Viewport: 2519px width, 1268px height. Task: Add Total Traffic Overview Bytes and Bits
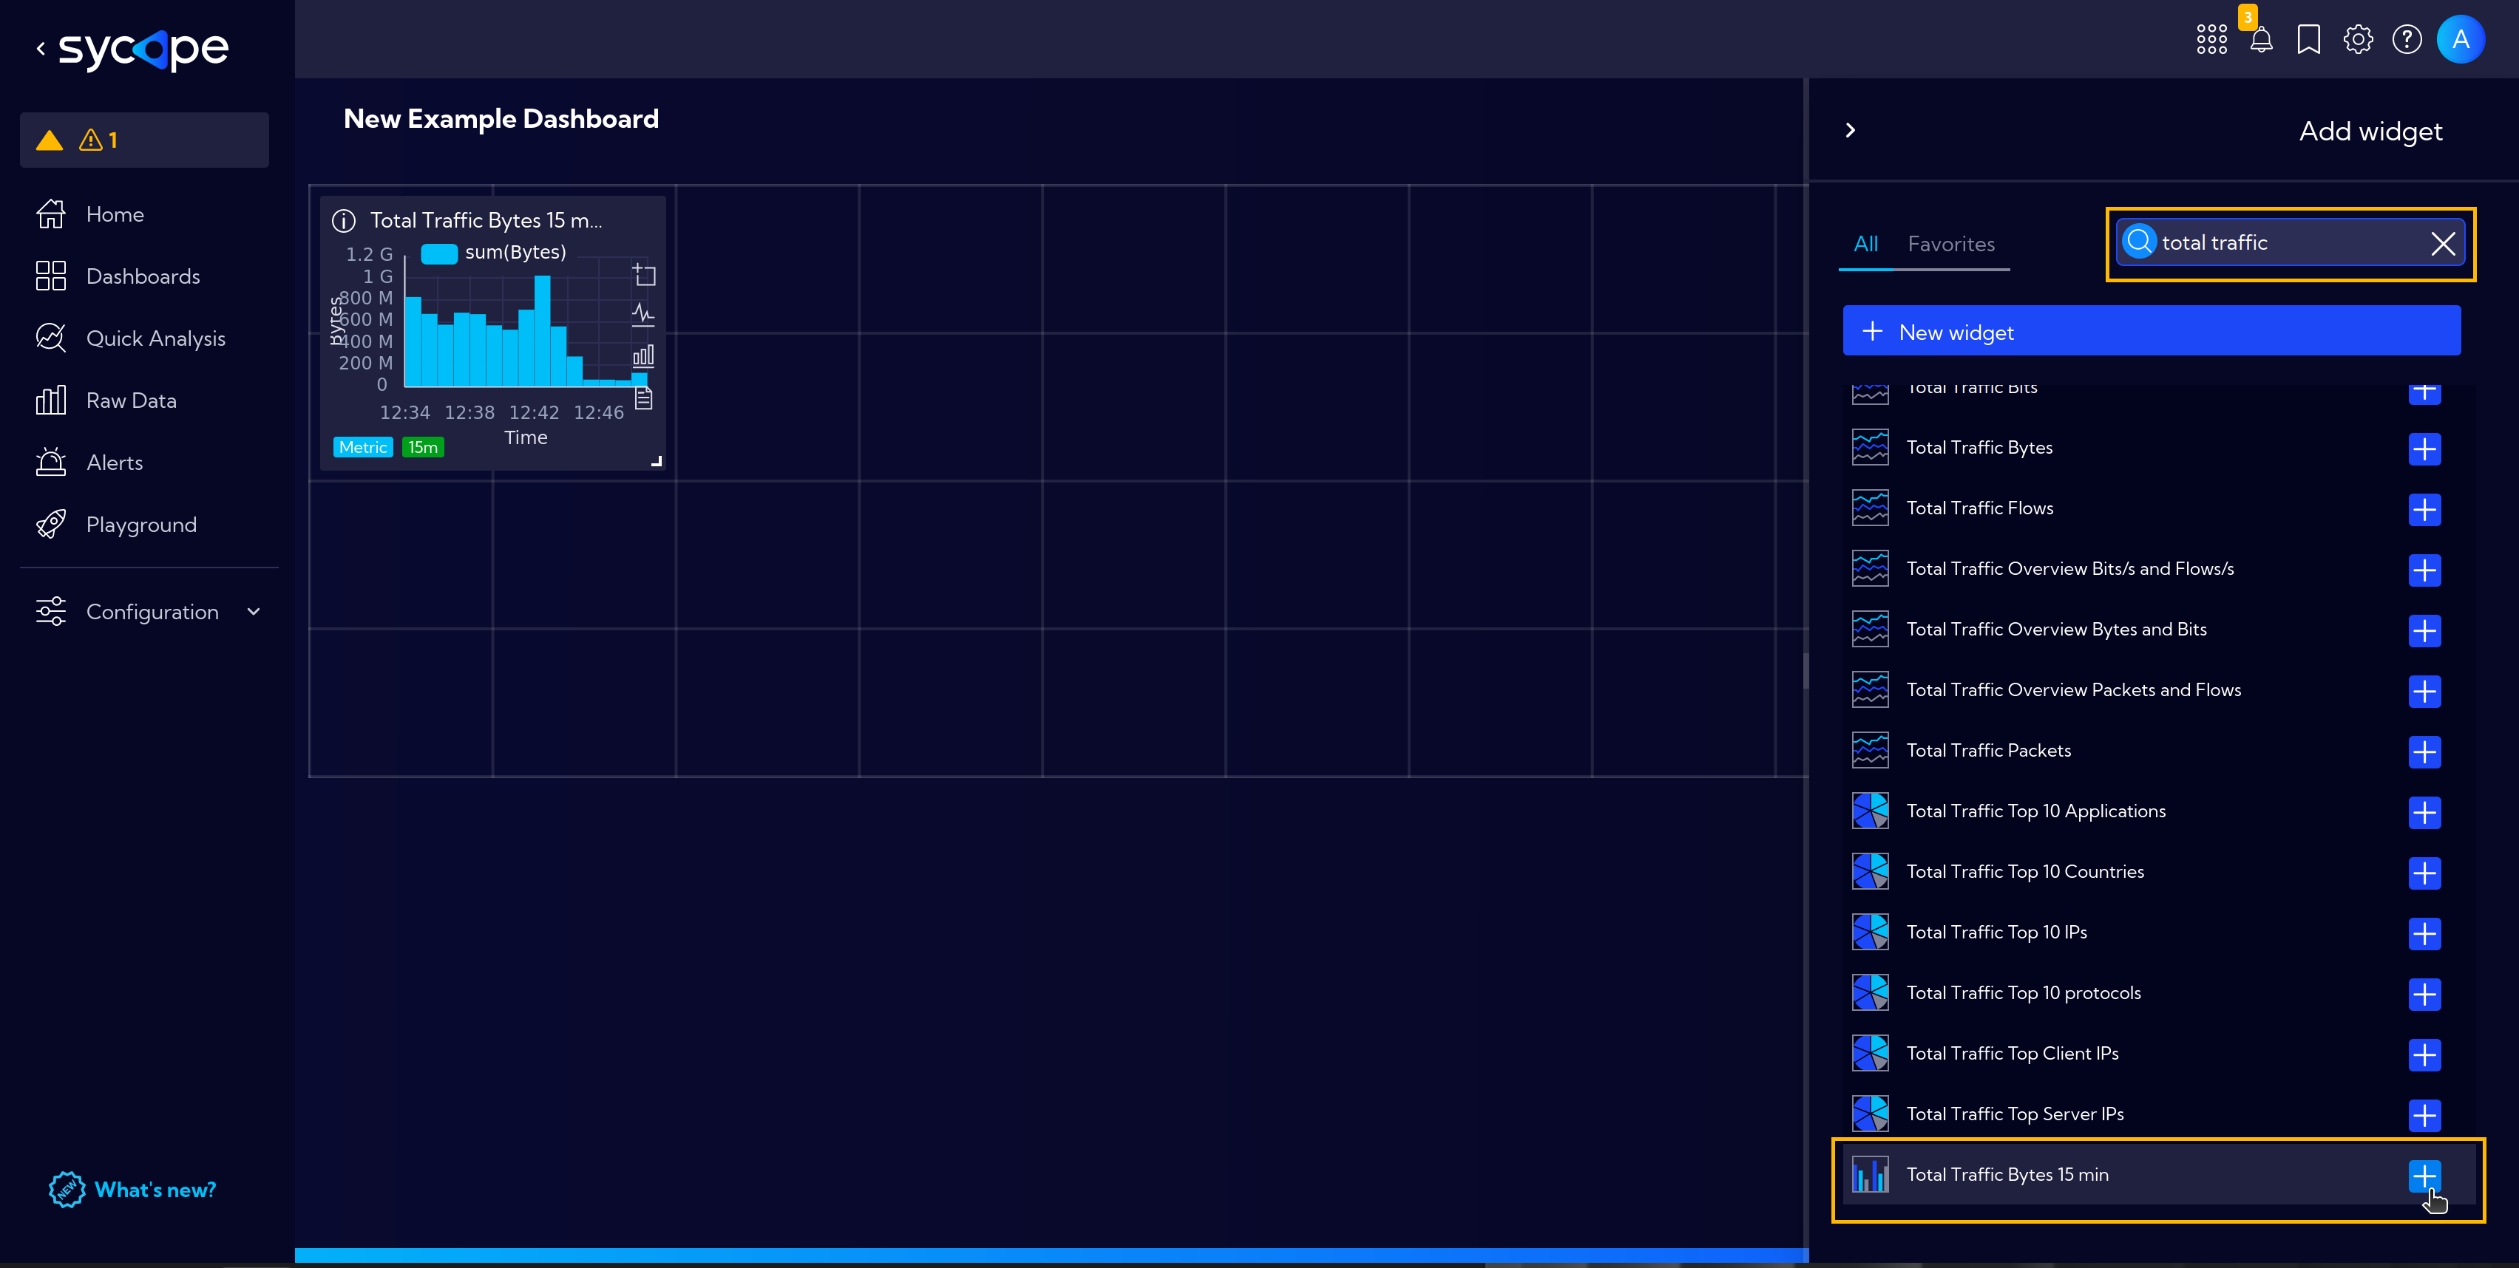click(x=2424, y=630)
